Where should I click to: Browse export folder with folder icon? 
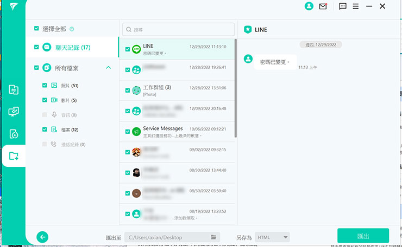tap(213, 237)
